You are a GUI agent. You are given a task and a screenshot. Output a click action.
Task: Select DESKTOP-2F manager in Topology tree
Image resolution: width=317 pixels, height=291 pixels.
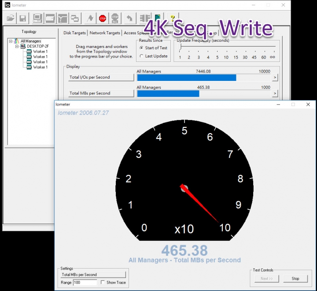coord(38,46)
